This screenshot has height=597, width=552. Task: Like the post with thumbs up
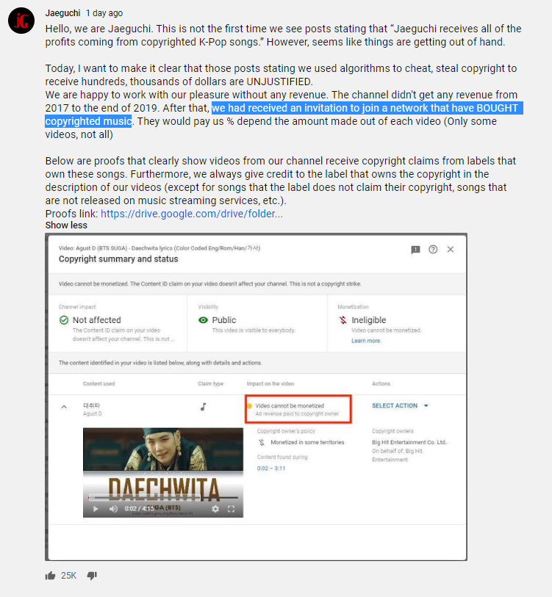pyautogui.click(x=50, y=575)
